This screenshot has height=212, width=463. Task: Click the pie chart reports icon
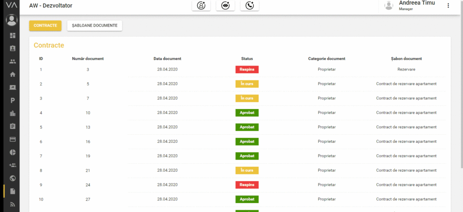13,152
